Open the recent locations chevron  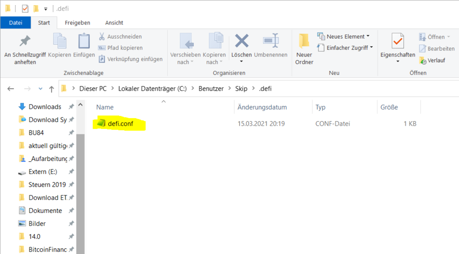40,89
